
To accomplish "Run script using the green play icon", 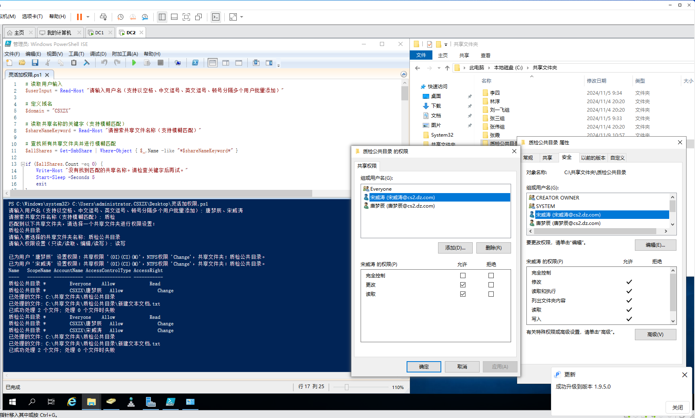I will click(x=134, y=63).
